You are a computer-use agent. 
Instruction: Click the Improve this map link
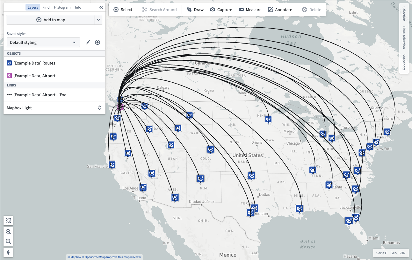(x=118, y=257)
